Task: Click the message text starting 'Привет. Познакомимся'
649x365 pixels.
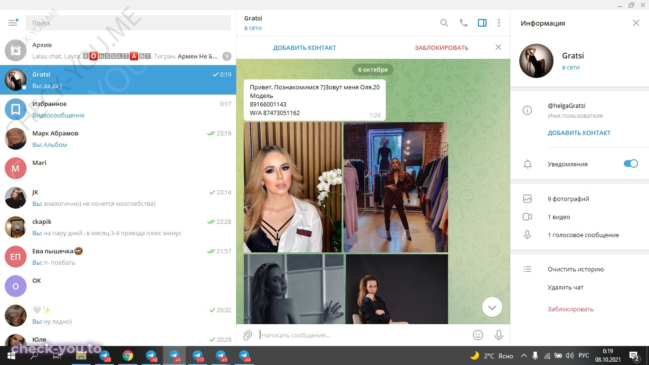Action: click(315, 100)
